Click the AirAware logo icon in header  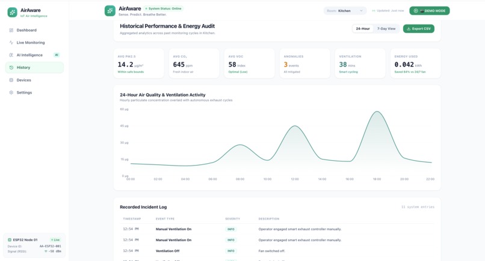point(110,11)
